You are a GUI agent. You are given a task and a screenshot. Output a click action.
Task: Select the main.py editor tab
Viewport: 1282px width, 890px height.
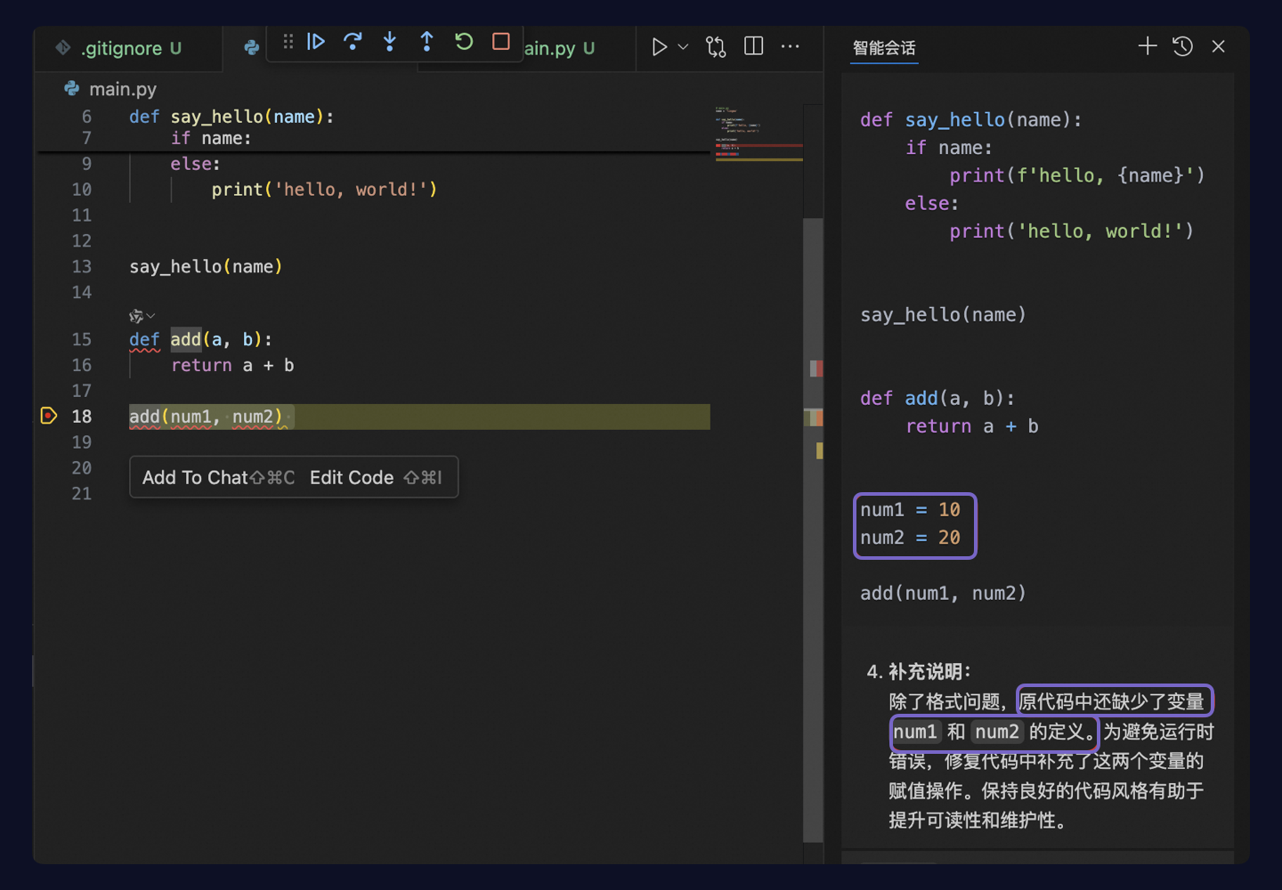[556, 48]
